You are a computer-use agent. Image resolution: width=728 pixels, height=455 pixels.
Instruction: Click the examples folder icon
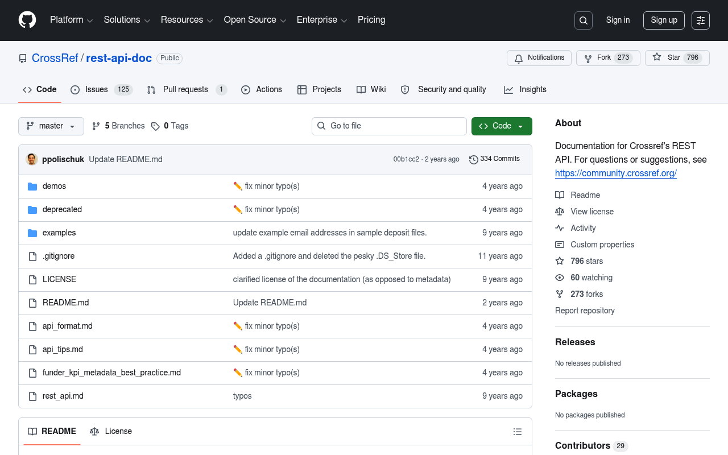click(x=32, y=233)
